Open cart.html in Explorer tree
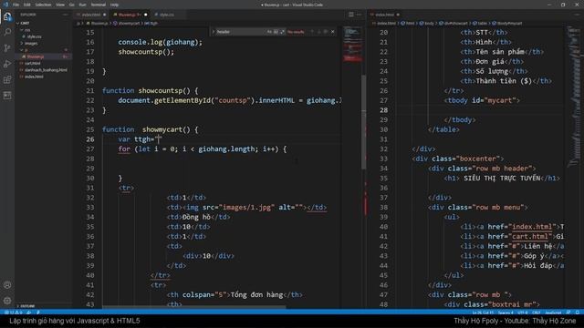 (x=32, y=63)
